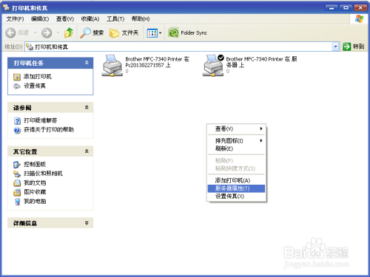
Task: Collapse the Other Places (其它位置) panel
Action: pos(87,151)
